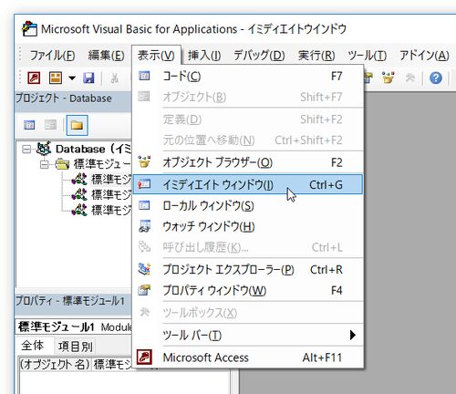Choose オブジェクト ブラウザー(O) menu entry
The height and width of the screenshot is (394, 456).
(248, 162)
